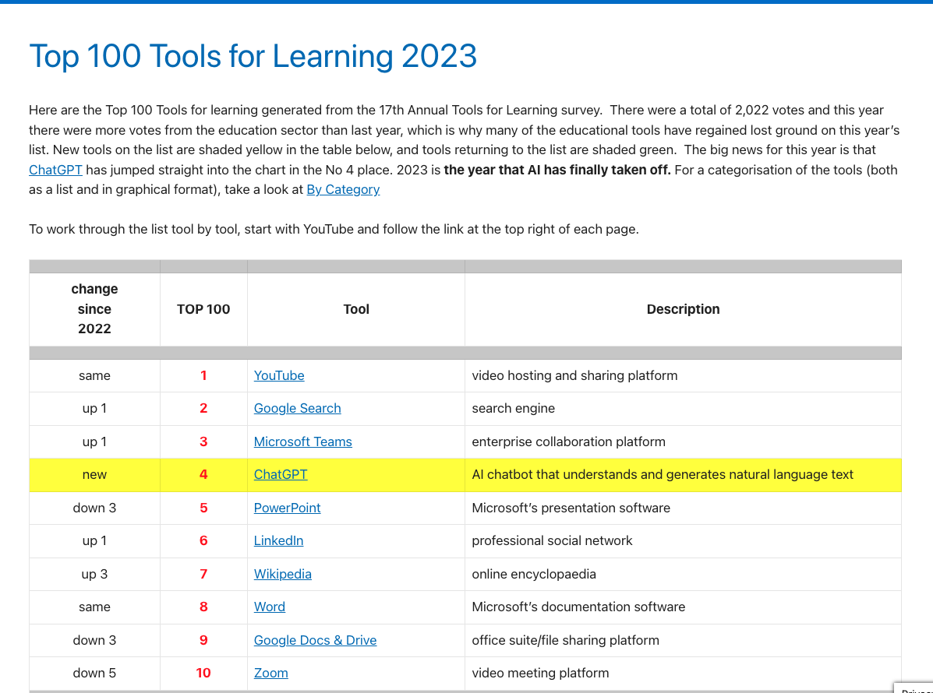Viewport: 933px width, 693px height.
Task: Open the Wikipedia tool link
Action: click(283, 574)
